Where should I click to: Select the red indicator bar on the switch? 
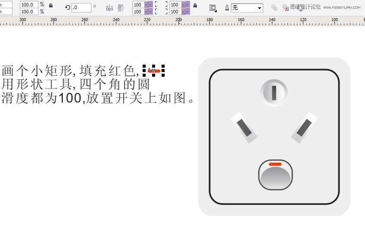tap(275, 164)
